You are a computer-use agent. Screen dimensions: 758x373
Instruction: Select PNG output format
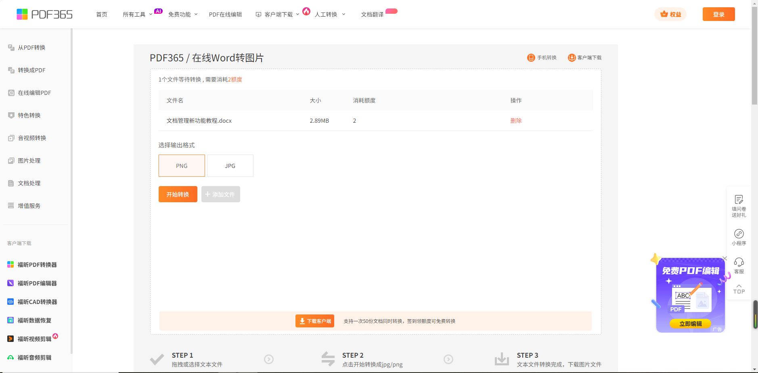tap(182, 166)
